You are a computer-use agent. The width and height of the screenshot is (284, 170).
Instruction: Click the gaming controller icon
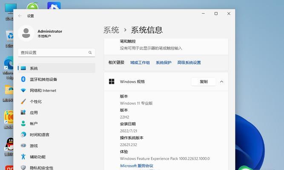pos(23,146)
